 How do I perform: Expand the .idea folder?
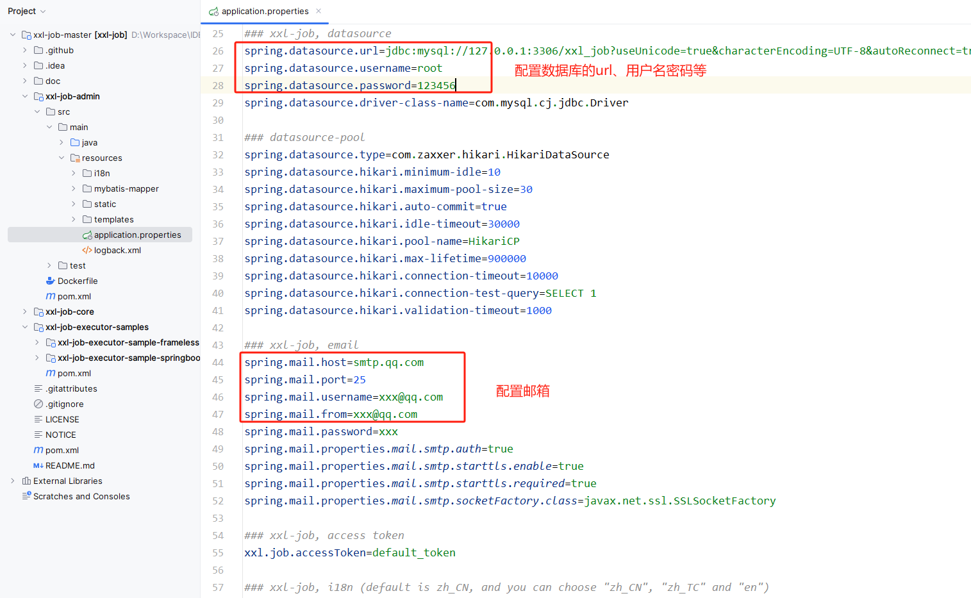pos(25,65)
